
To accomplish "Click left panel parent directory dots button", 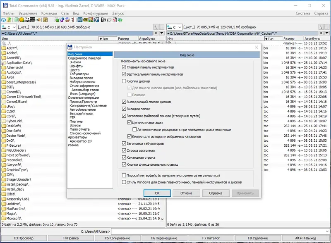I will pyautogui.click(x=161, y=27).
